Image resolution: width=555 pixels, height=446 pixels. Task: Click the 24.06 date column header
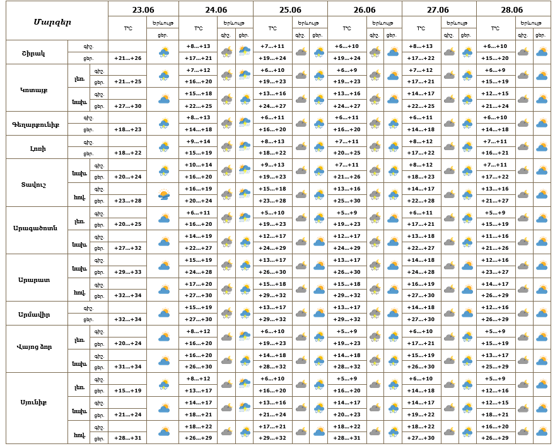pyautogui.click(x=216, y=9)
